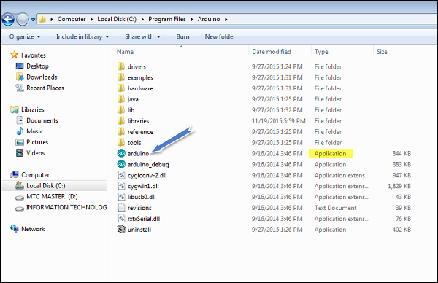This screenshot has height=283, width=438.
Task: Expand the Share with dropdown
Action: (x=142, y=37)
